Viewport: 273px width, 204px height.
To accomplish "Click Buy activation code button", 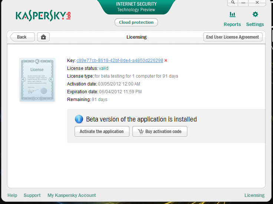I will click(x=159, y=131).
